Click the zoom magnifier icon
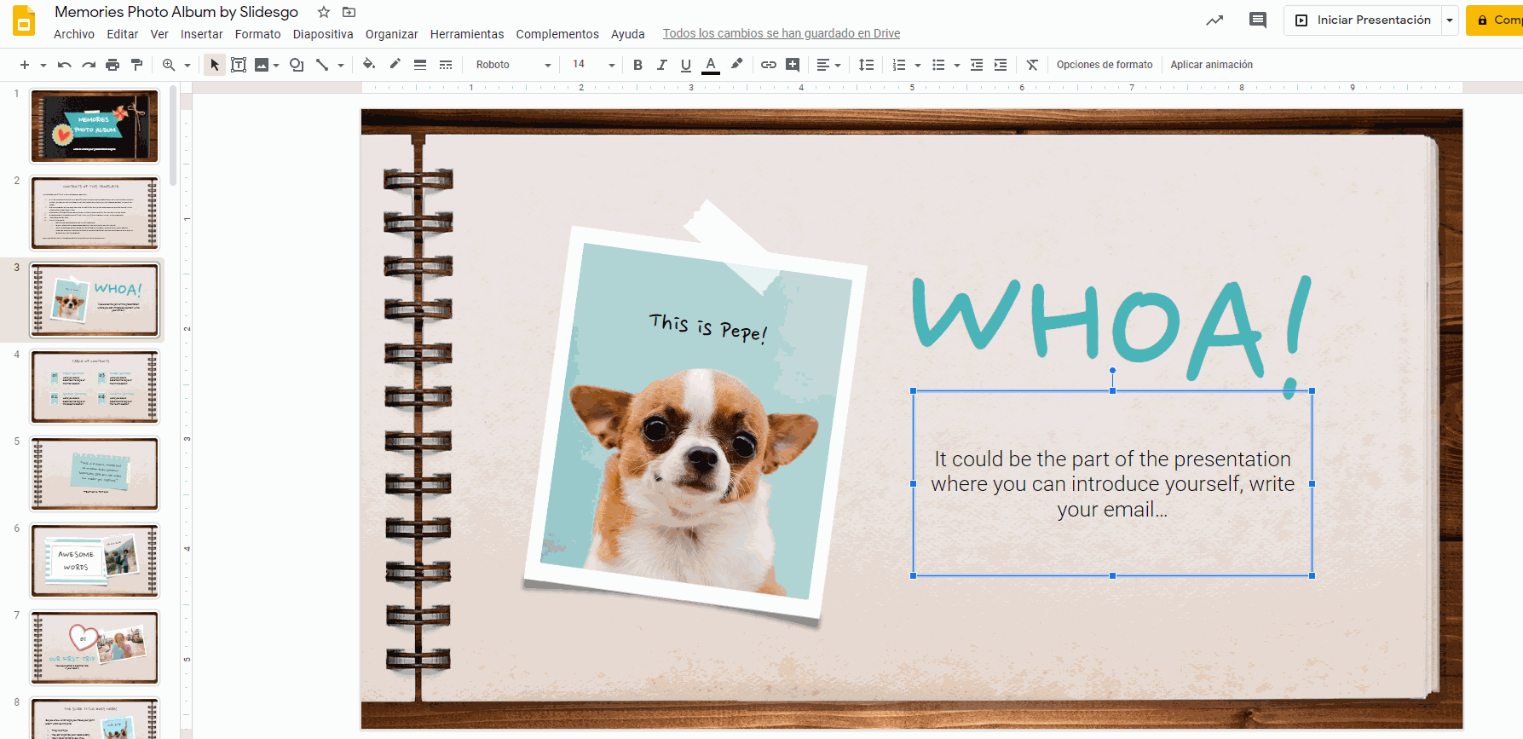Viewport: 1523px width, 739px height. click(169, 65)
